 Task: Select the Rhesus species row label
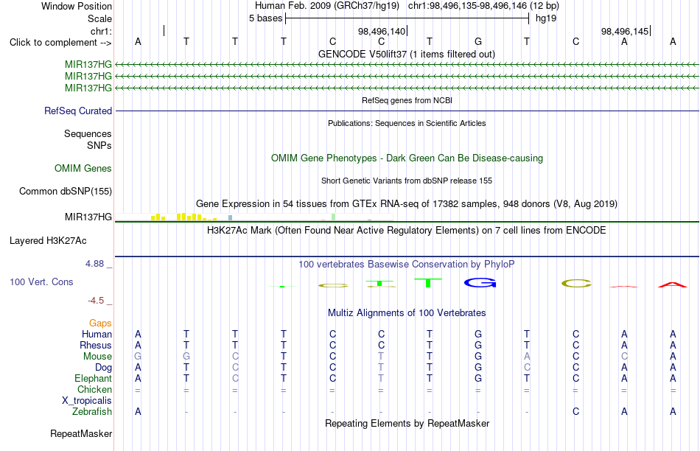(x=96, y=345)
